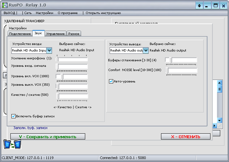
Task: Click the Буферы сглаживания slider
Action: point(181,60)
